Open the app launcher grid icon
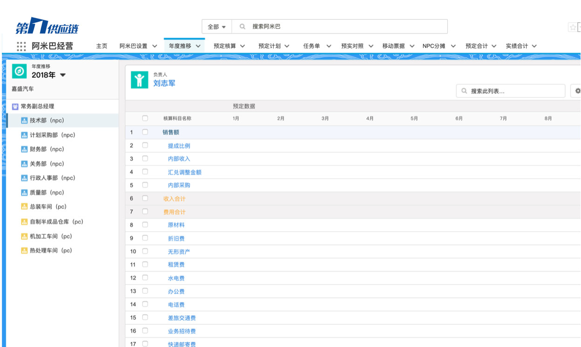The image size is (581, 347). 21,47
